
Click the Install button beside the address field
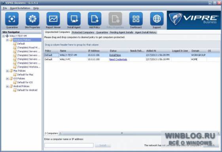(x=103, y=145)
